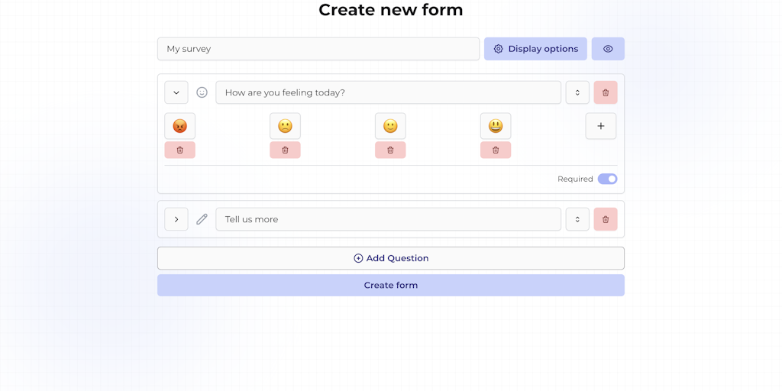
Task: Delete the 'How are you feeling today?' question
Action: coord(606,92)
